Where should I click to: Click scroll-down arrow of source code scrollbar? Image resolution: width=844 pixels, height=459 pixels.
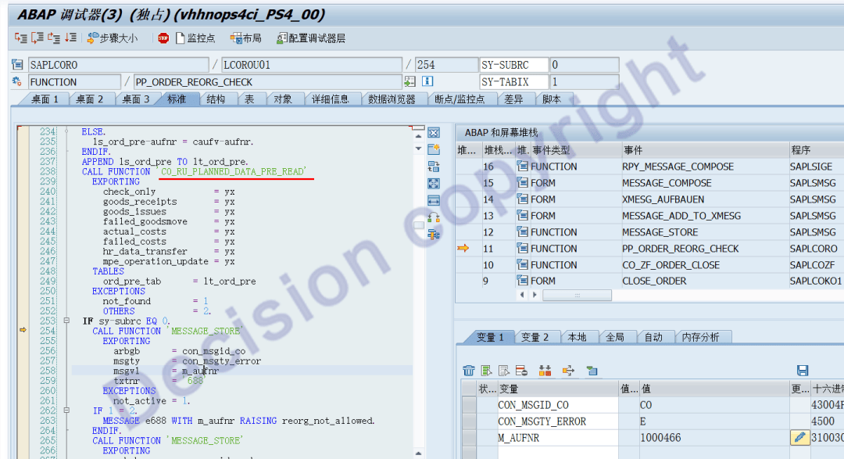tap(419, 149)
